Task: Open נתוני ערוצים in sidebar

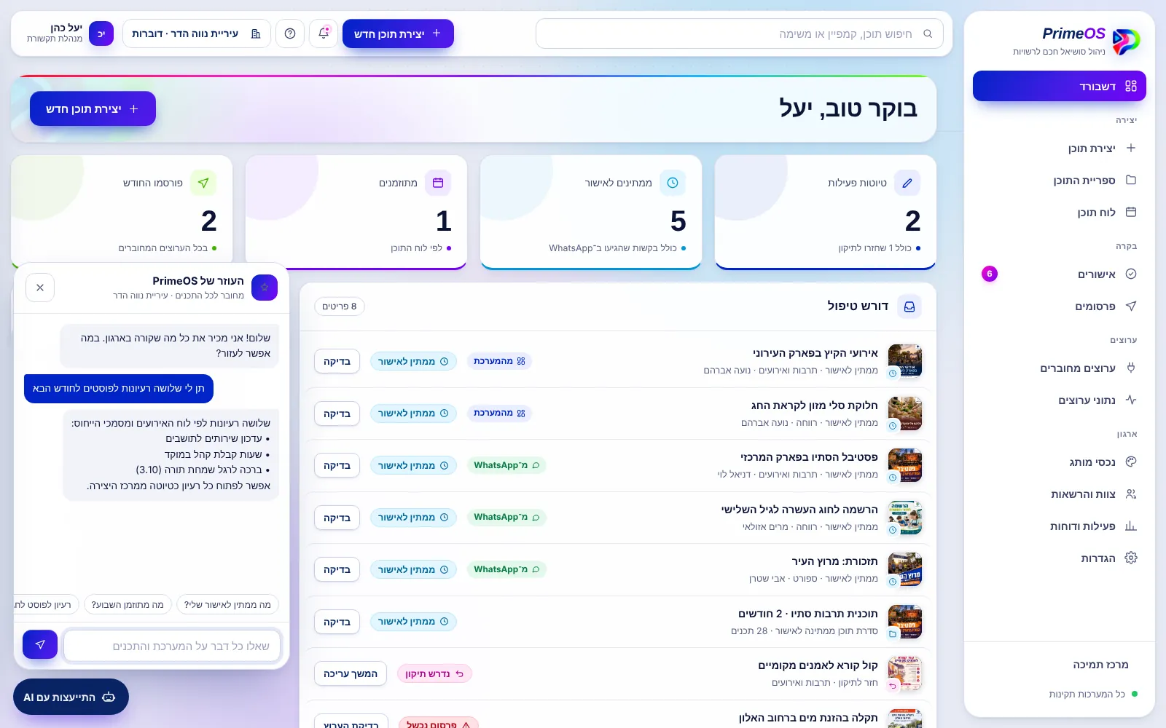Action: click(1060, 400)
